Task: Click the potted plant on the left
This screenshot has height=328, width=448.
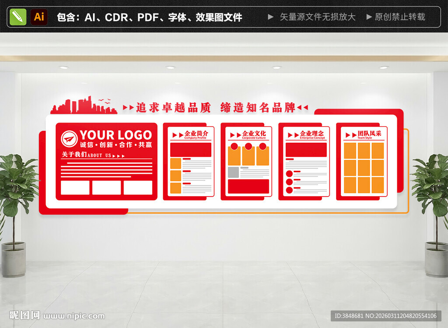Action: (x=17, y=216)
